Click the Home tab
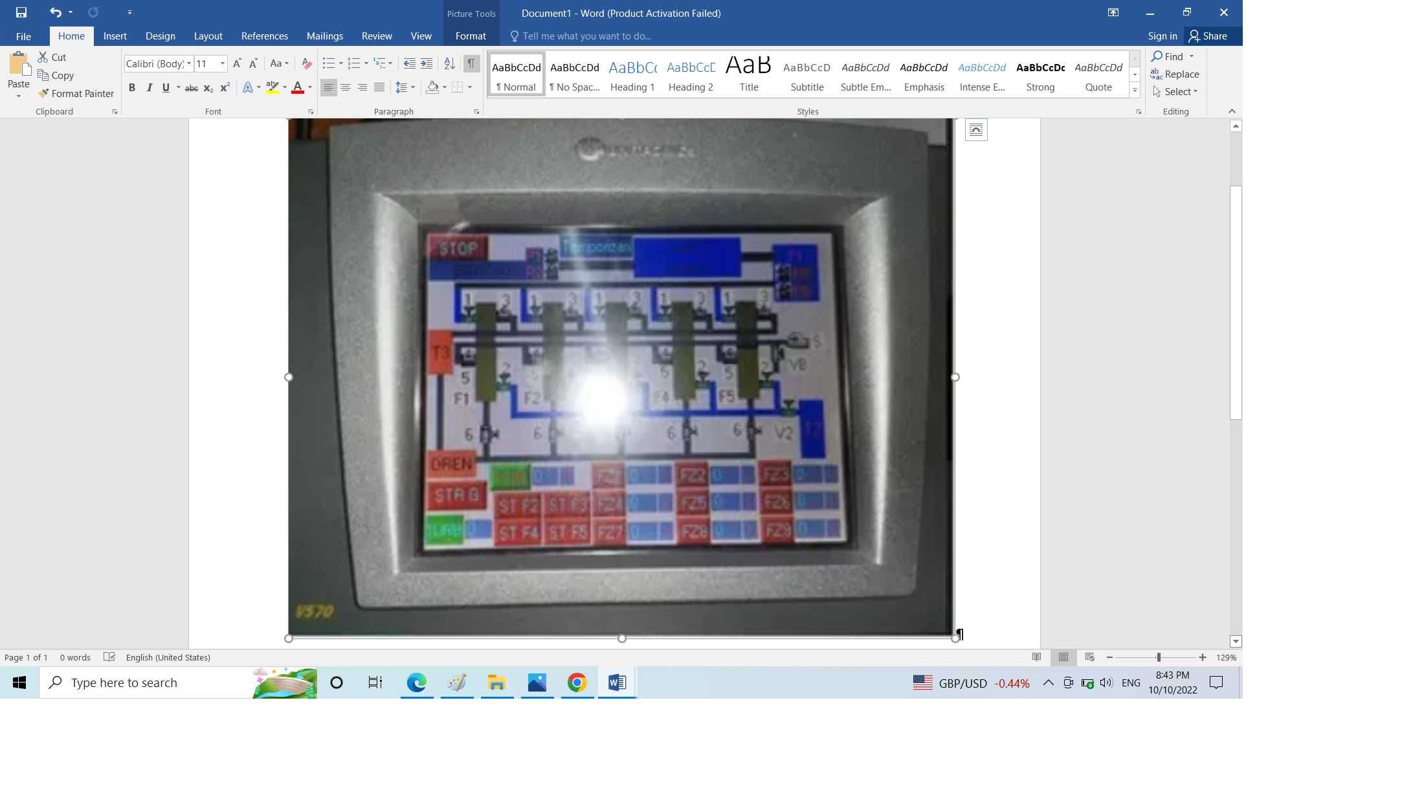Image resolution: width=1424 pixels, height=797 pixels. point(69,35)
